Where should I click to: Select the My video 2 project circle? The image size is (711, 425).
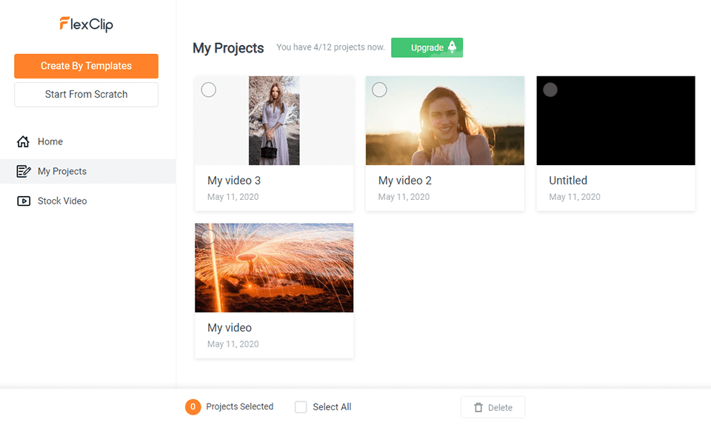[379, 90]
